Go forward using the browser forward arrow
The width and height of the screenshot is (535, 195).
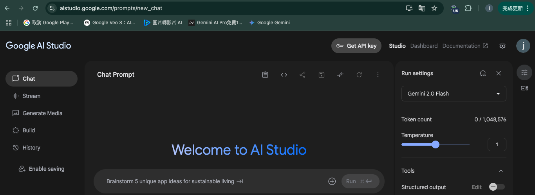coord(21,8)
